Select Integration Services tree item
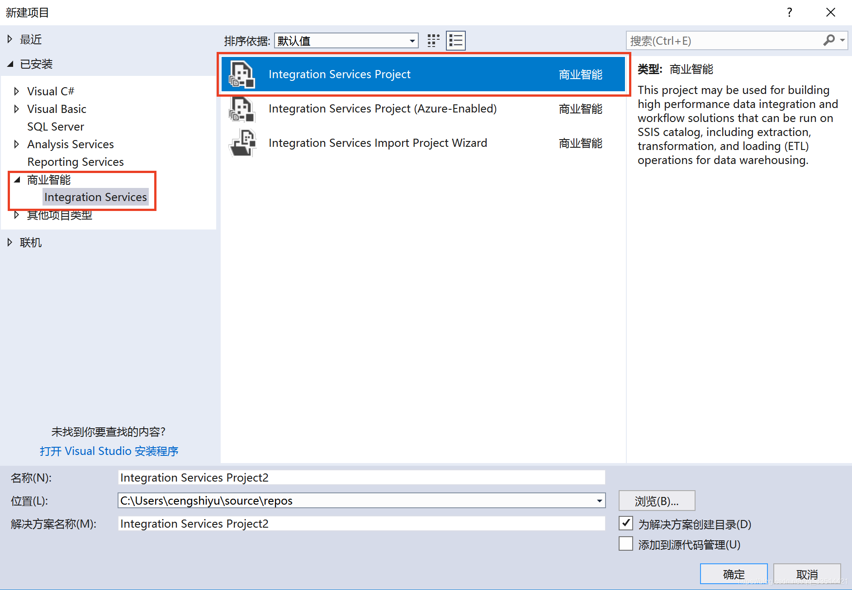Screen dimensions: 852x590 click(95, 197)
